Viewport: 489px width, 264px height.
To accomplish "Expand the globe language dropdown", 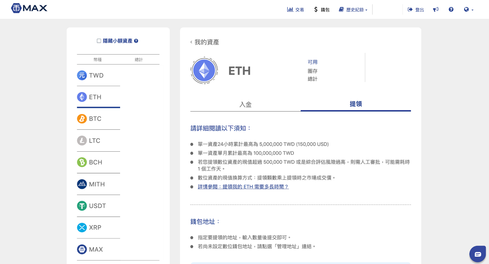I will [469, 9].
